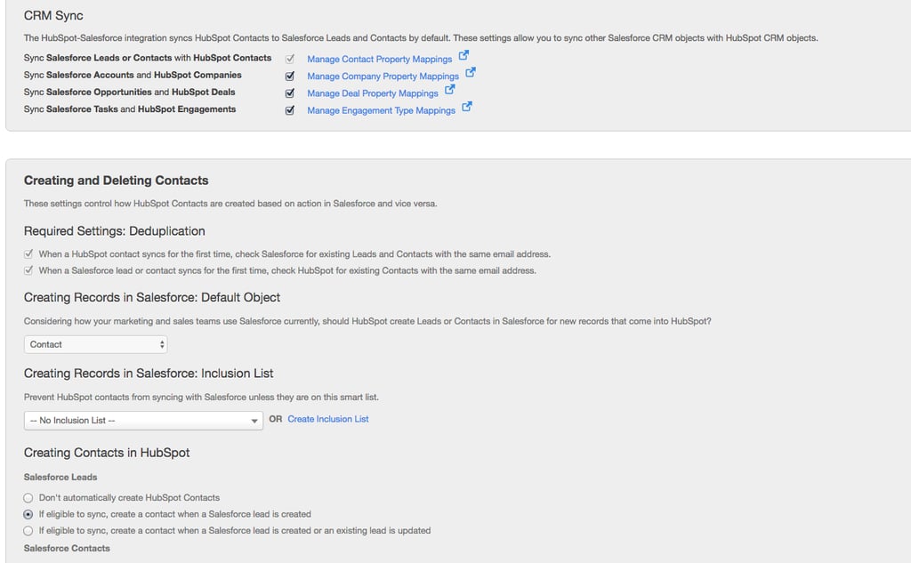The height and width of the screenshot is (563, 911).
Task: Uncheck Sync Salesforce Accounts and HubSpot Companies
Action: (290, 76)
